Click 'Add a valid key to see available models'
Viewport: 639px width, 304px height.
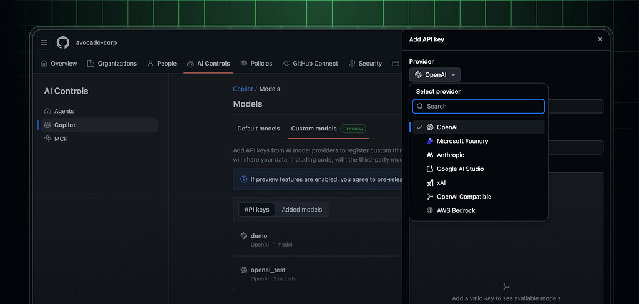tap(506, 298)
